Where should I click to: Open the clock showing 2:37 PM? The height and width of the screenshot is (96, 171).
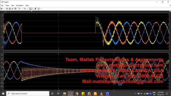(x=161, y=94)
